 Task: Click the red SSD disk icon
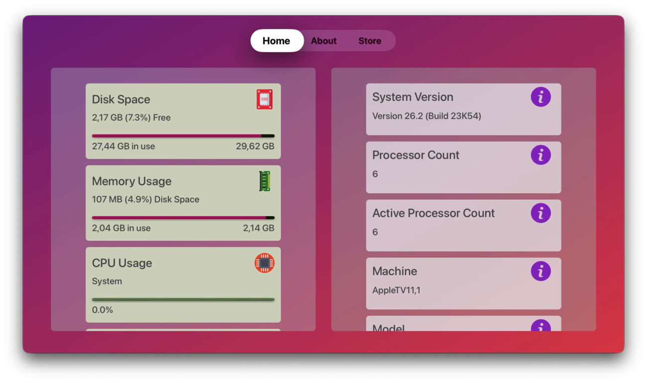pyautogui.click(x=264, y=99)
